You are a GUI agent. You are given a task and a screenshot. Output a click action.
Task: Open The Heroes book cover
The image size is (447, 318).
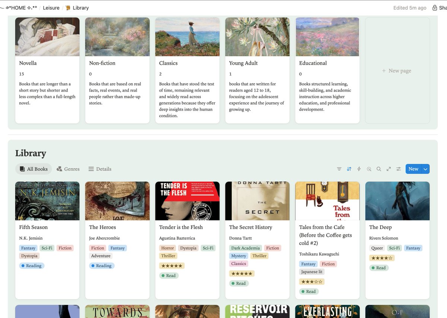117,201
